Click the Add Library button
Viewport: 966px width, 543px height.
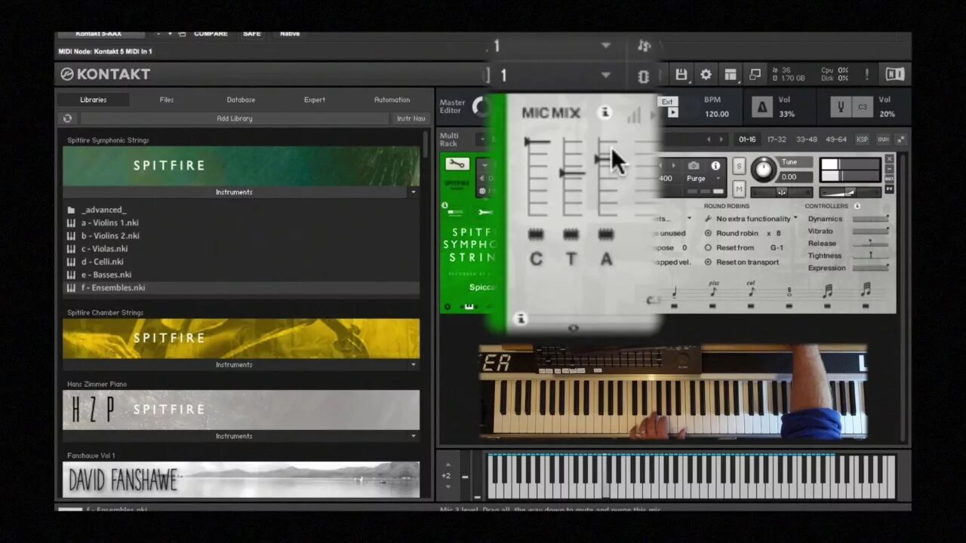(235, 118)
